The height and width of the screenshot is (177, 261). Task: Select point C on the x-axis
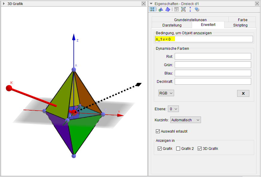pyautogui.click(x=103, y=114)
